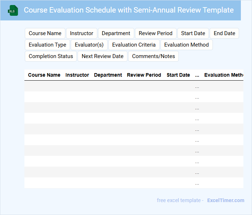Click the Evaluation Method column header
The width and height of the screenshot is (252, 215).
(223, 75)
